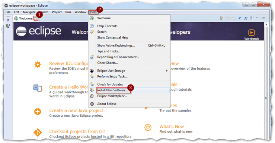The height and width of the screenshot is (143, 275).
Task: Open the Window menu
Action: point(80,12)
